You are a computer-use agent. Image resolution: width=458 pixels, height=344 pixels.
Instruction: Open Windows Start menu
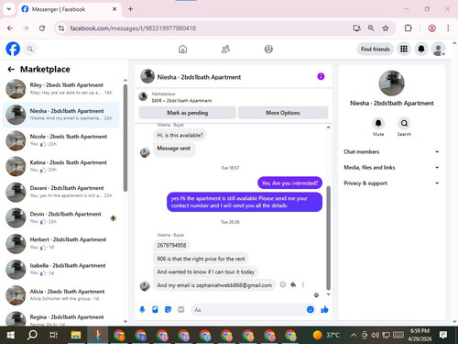tap(10, 335)
